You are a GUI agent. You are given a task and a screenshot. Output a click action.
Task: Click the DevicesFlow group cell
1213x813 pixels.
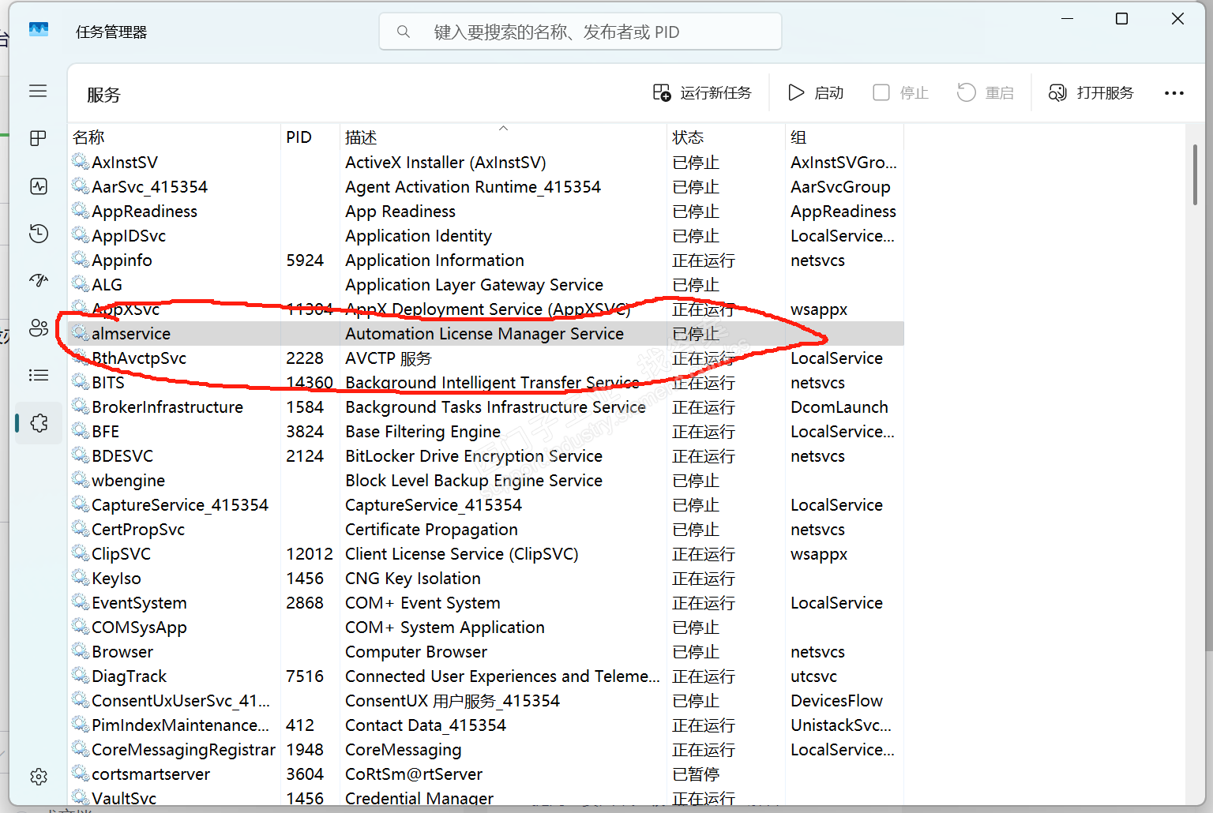tap(836, 701)
